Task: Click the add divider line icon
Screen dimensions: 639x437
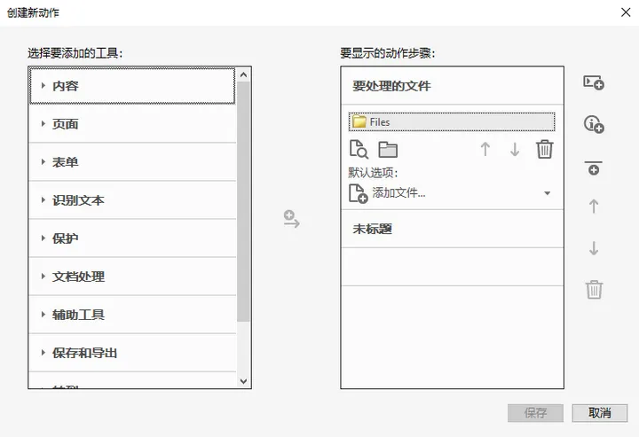Action: point(594,168)
